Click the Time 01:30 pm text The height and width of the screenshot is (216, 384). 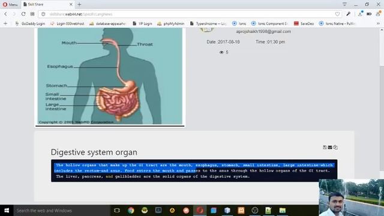pos(271,42)
